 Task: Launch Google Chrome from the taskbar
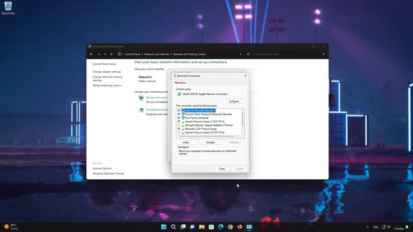coord(230,227)
